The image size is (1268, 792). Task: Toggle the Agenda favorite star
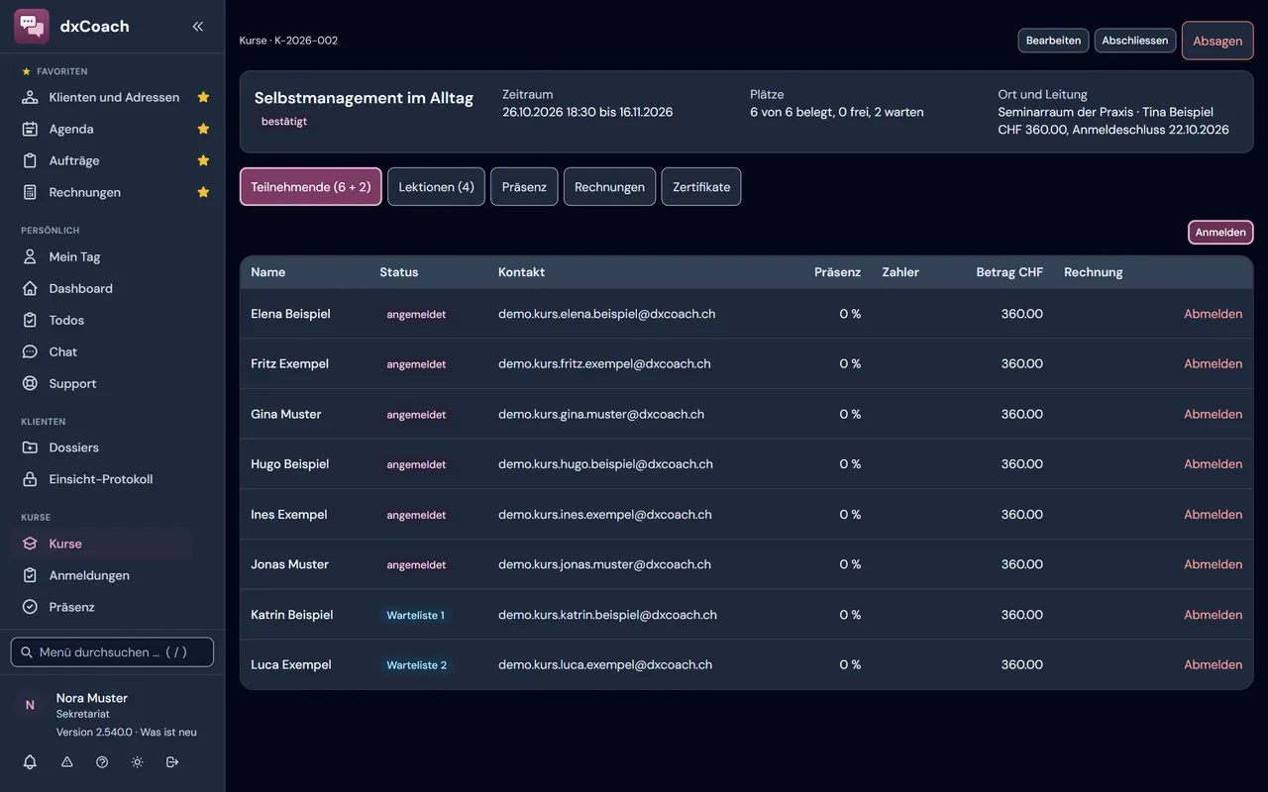pyautogui.click(x=203, y=129)
